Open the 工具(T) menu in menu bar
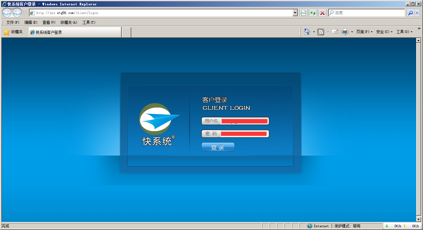Screen dimensions: 423x230 coord(89,22)
